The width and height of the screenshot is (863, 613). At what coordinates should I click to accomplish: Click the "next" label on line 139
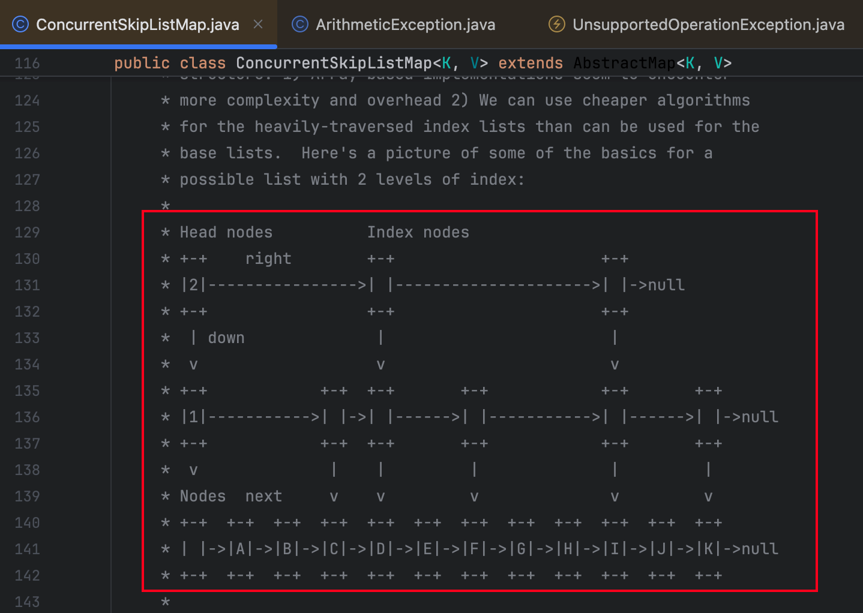(263, 496)
